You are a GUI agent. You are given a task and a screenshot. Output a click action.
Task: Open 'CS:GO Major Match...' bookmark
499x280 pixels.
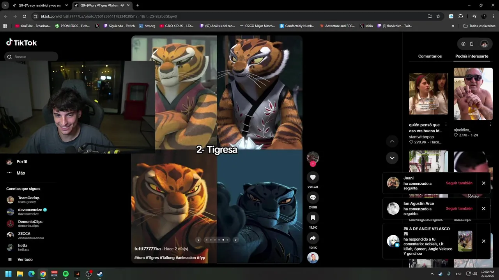[257, 26]
